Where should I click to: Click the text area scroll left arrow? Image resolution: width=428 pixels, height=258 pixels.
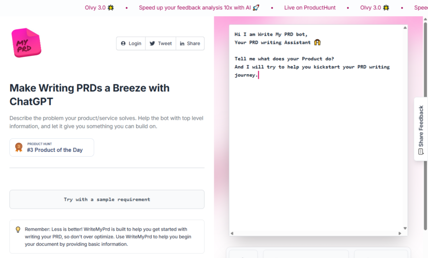click(232, 234)
